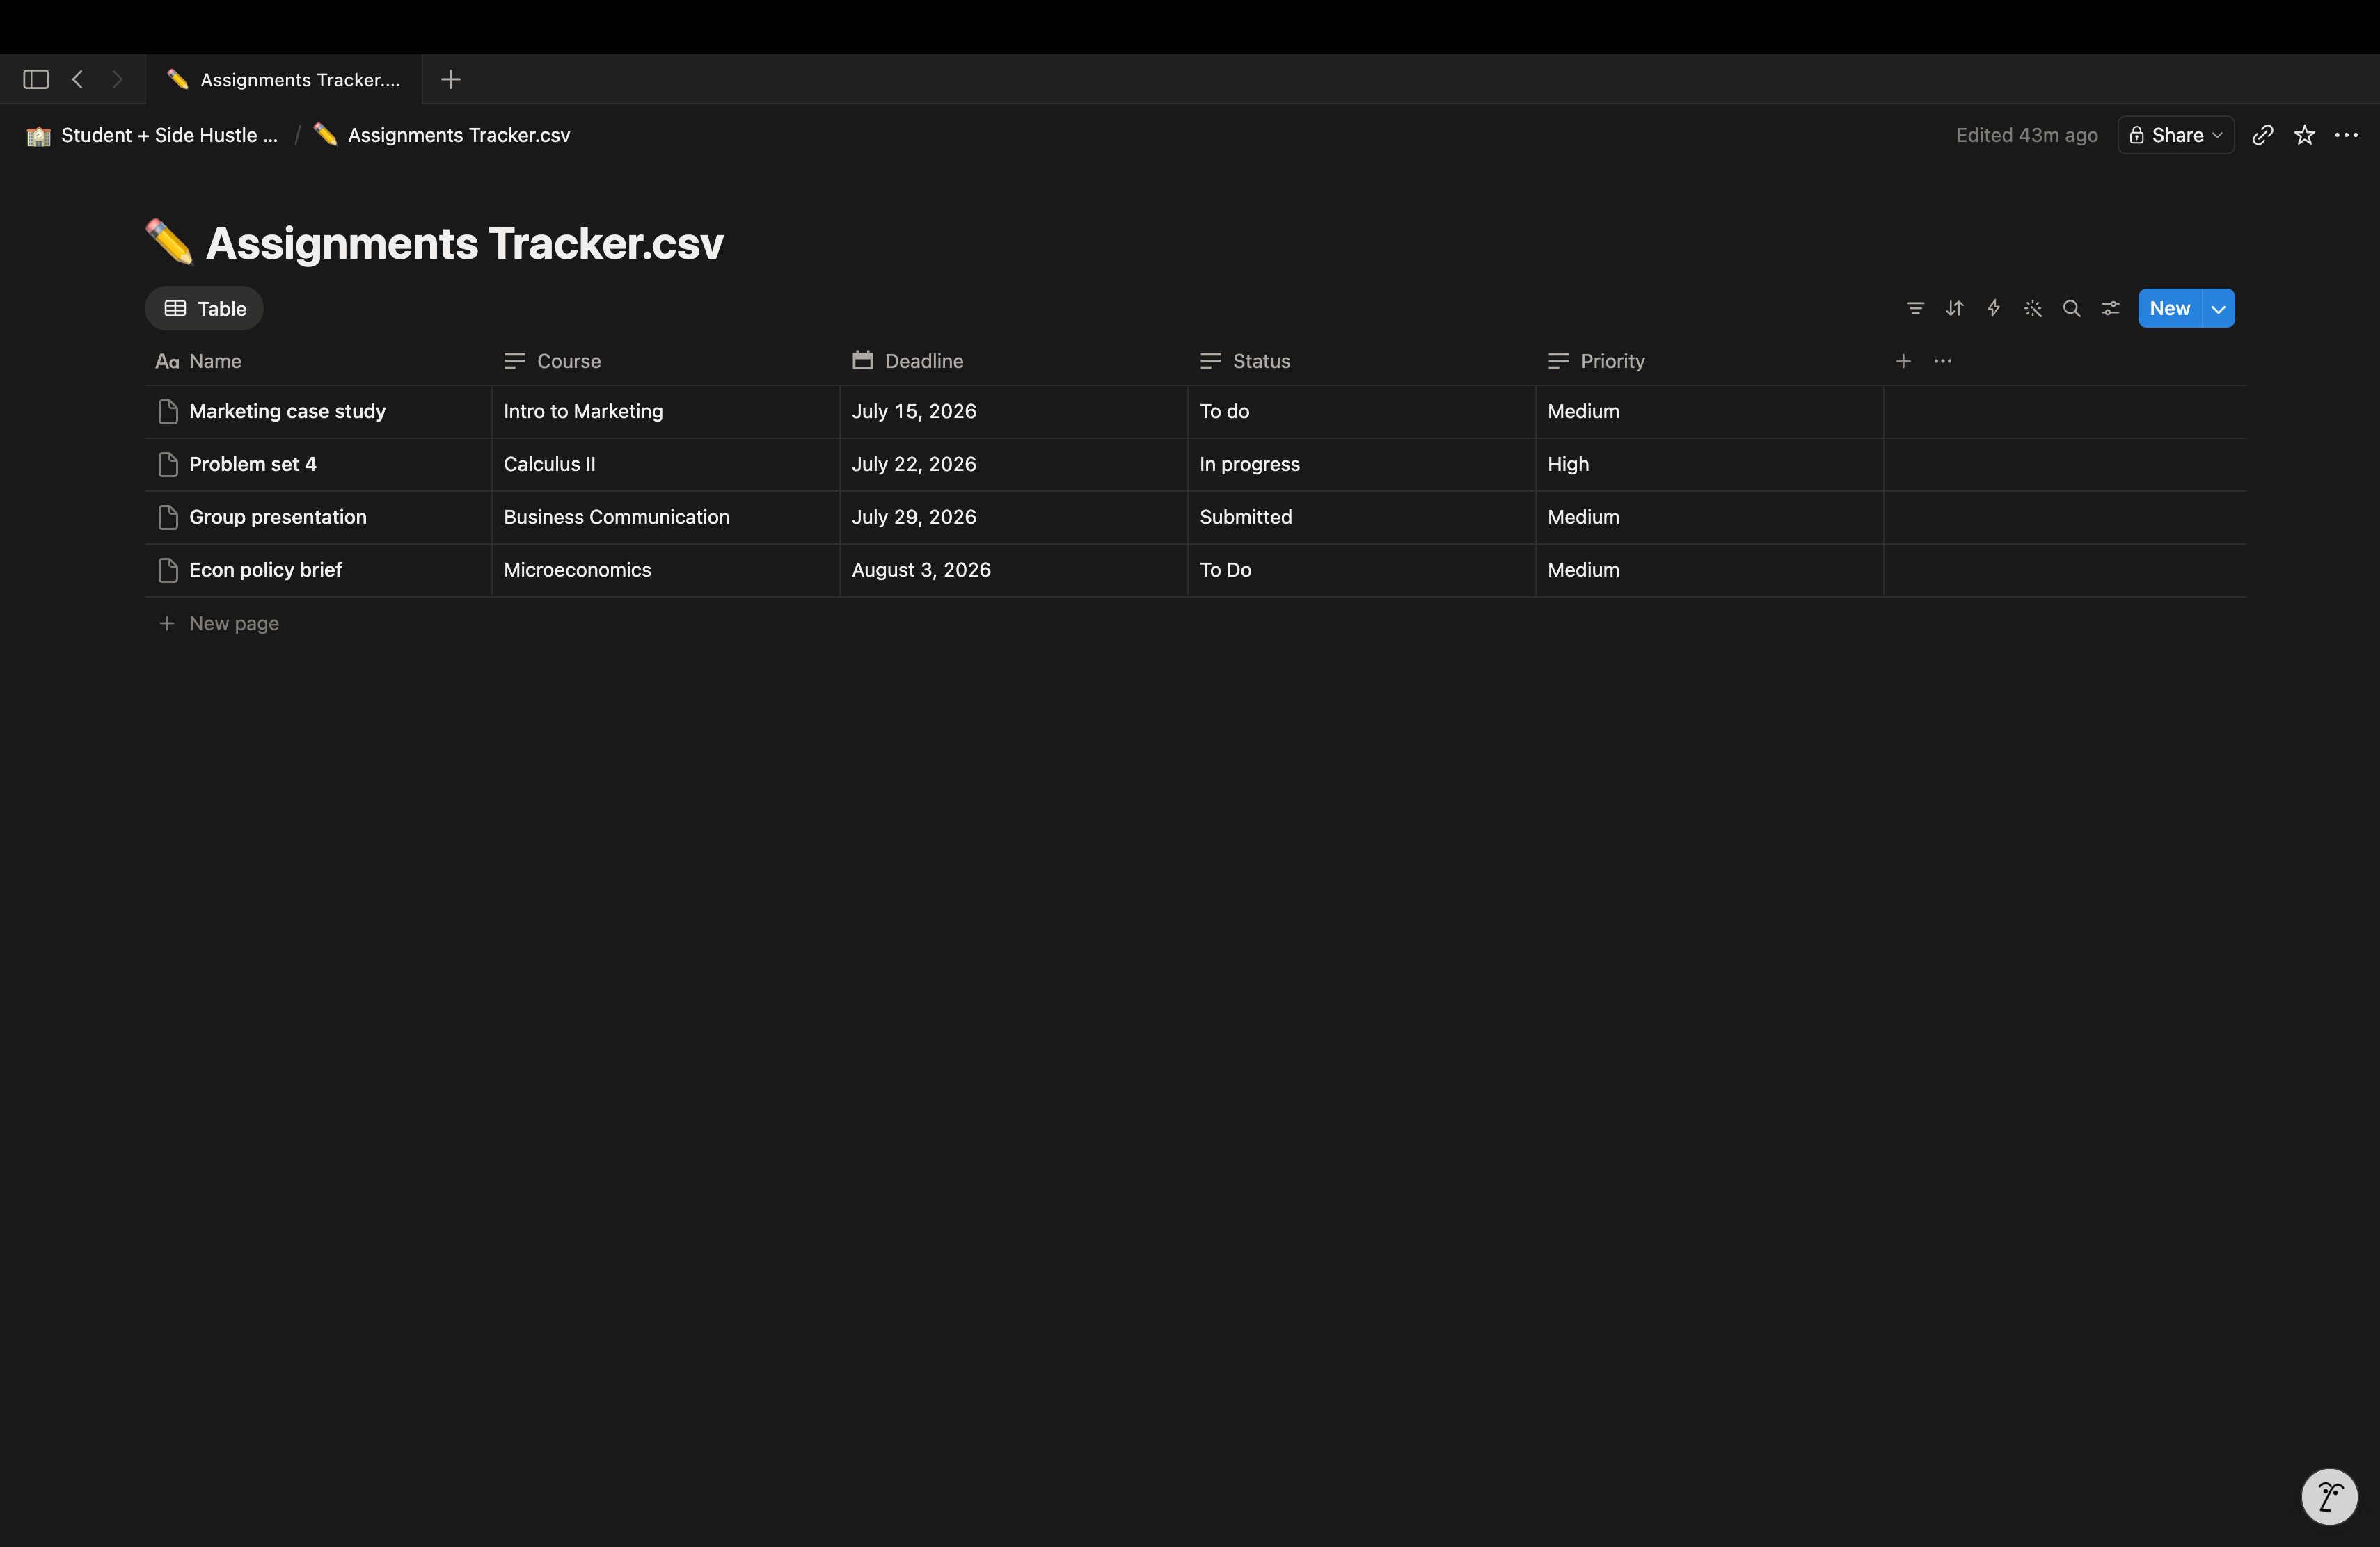Viewport: 2380px width, 1547px height.
Task: Click the blue New button
Action: tap(2169, 309)
